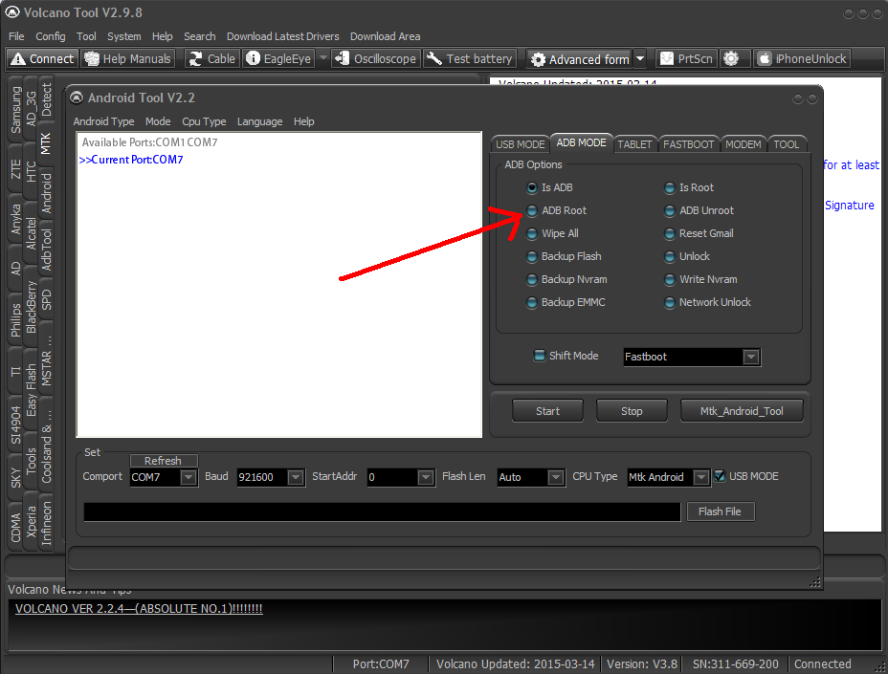This screenshot has height=674, width=888.
Task: Expand the Fastboot shift mode dropdown
Action: pos(751,358)
